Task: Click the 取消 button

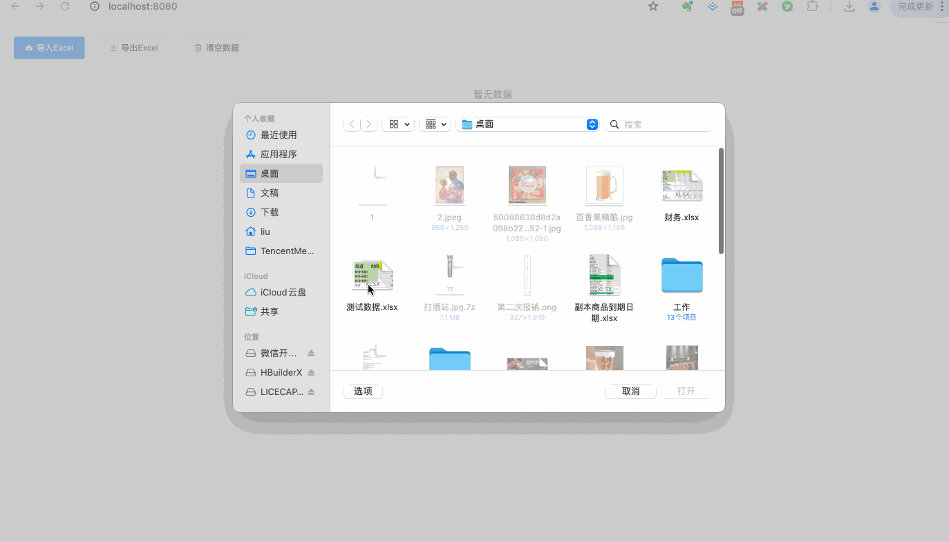Action: coord(630,391)
